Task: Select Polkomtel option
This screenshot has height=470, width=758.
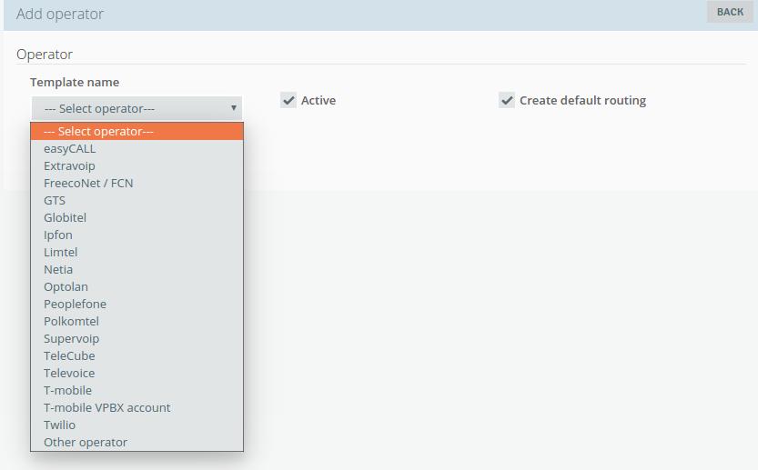Action: click(136, 321)
